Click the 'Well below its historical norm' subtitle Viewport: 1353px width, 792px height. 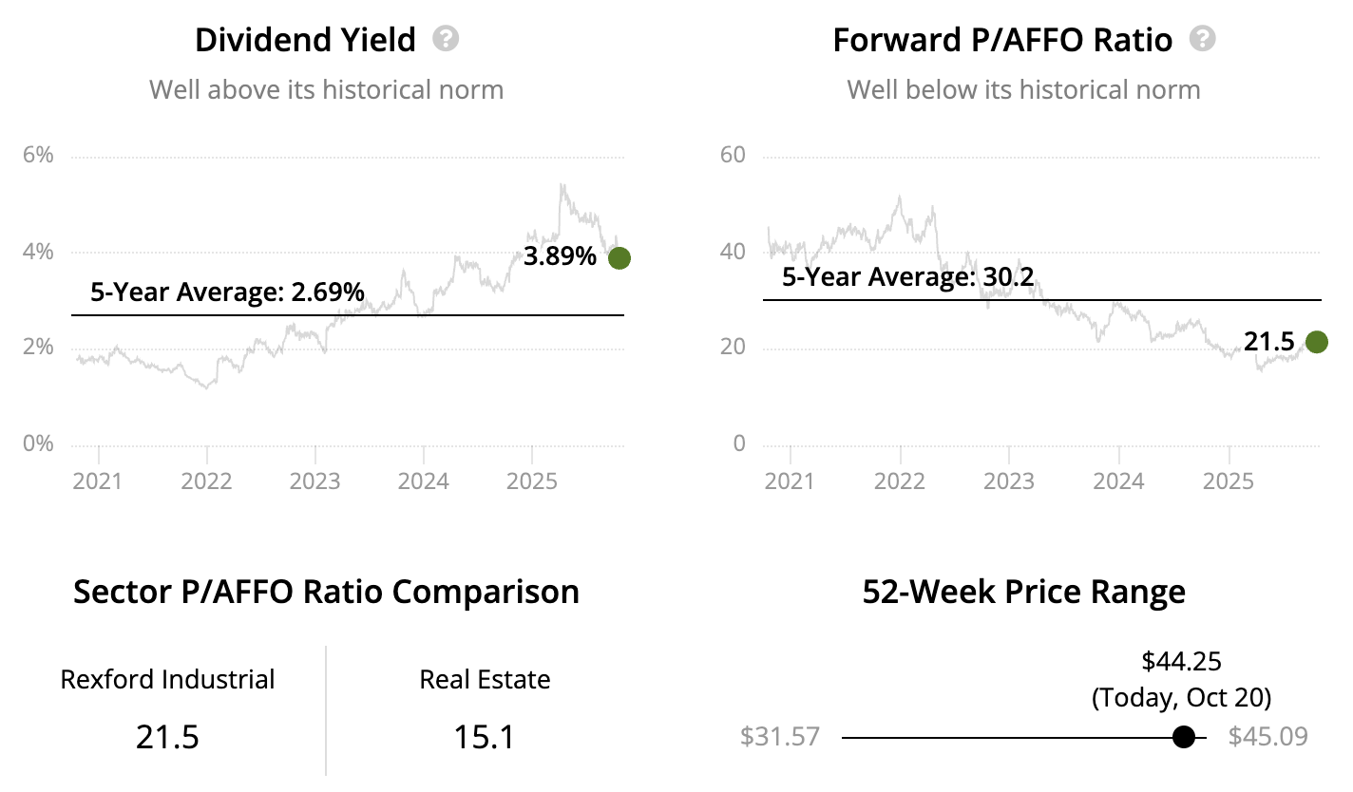click(1023, 90)
